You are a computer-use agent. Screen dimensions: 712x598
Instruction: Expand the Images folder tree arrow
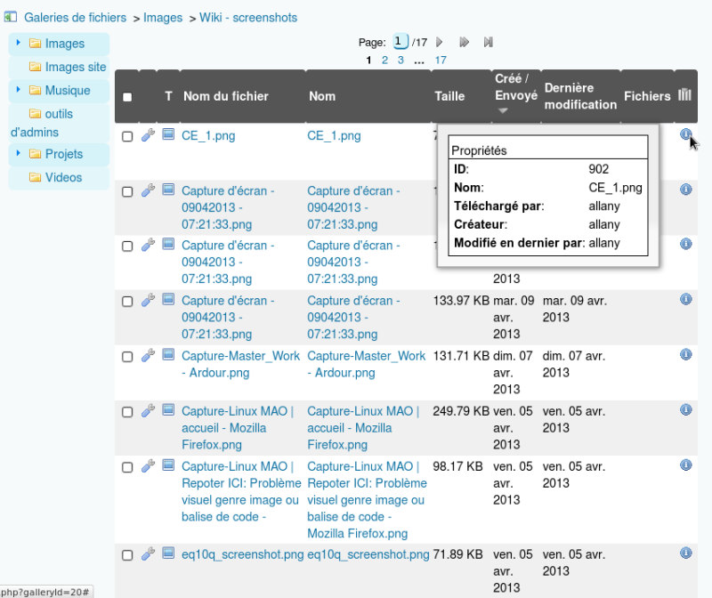(x=18, y=43)
